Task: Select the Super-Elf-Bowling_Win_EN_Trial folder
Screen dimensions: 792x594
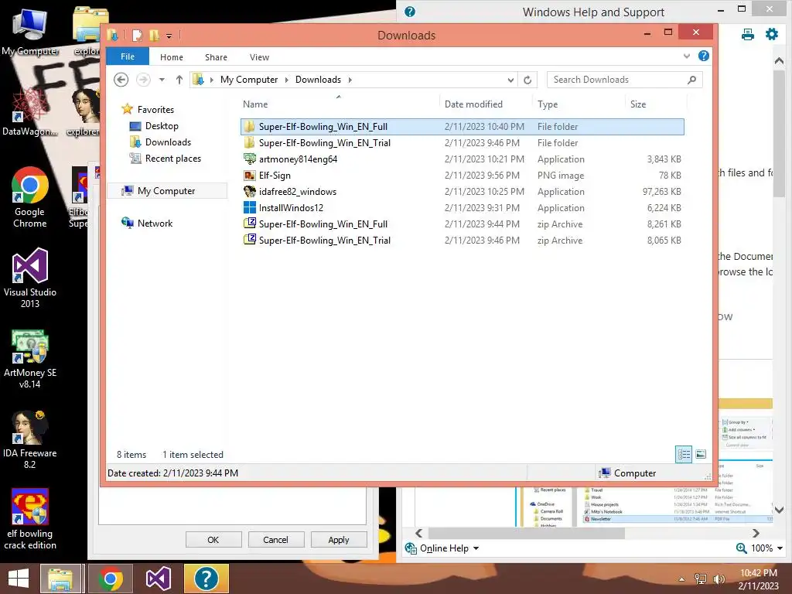Action: pyautogui.click(x=463, y=143)
